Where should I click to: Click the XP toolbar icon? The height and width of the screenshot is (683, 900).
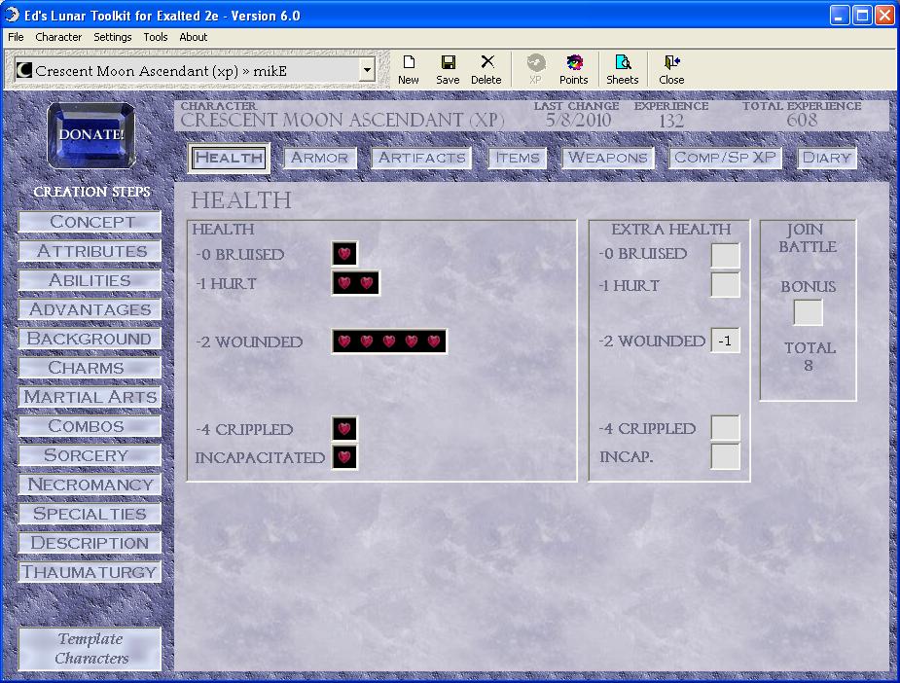(535, 69)
